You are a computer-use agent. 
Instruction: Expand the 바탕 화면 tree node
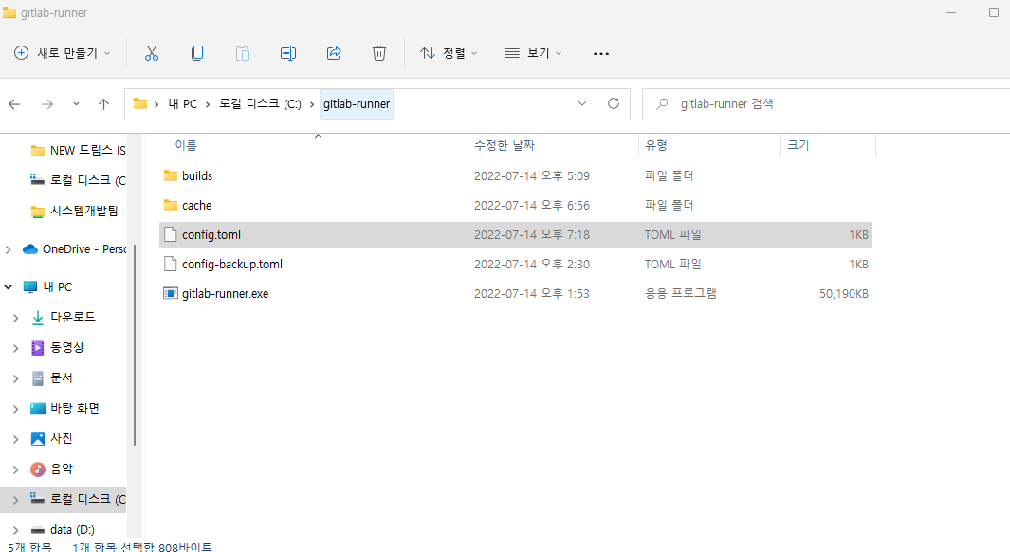point(16,409)
